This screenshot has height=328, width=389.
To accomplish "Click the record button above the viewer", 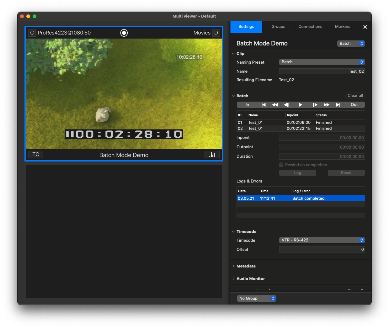I will [124, 33].
